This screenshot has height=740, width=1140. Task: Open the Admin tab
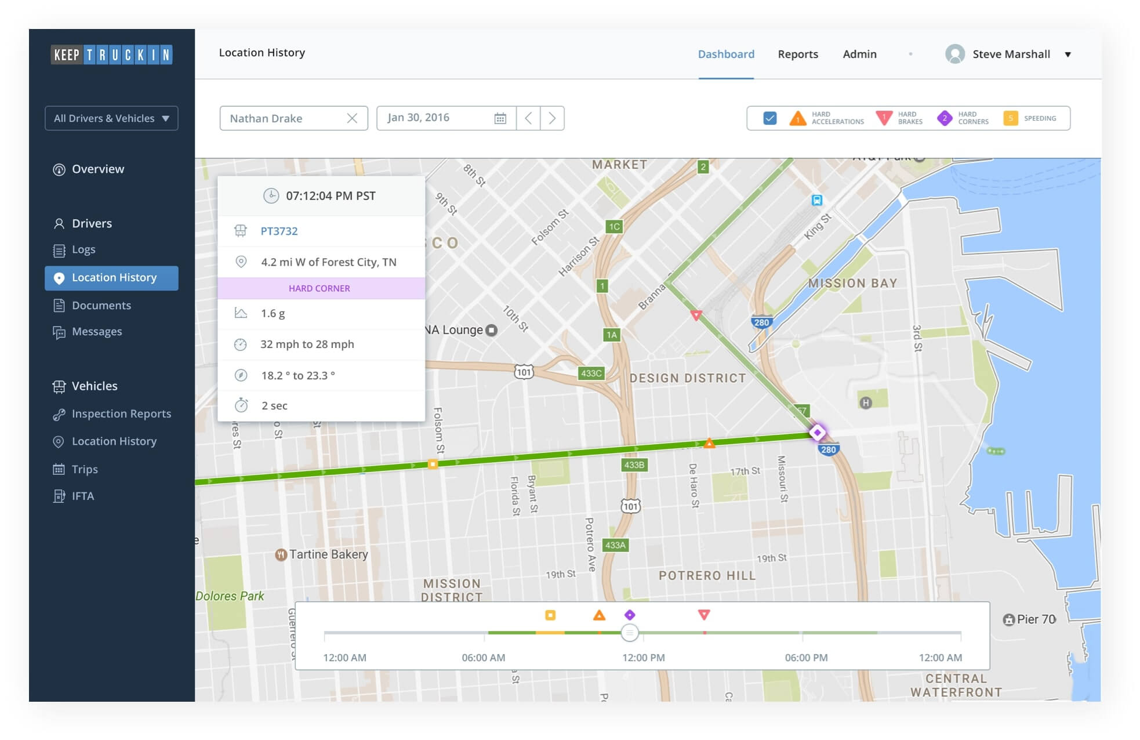coord(859,54)
